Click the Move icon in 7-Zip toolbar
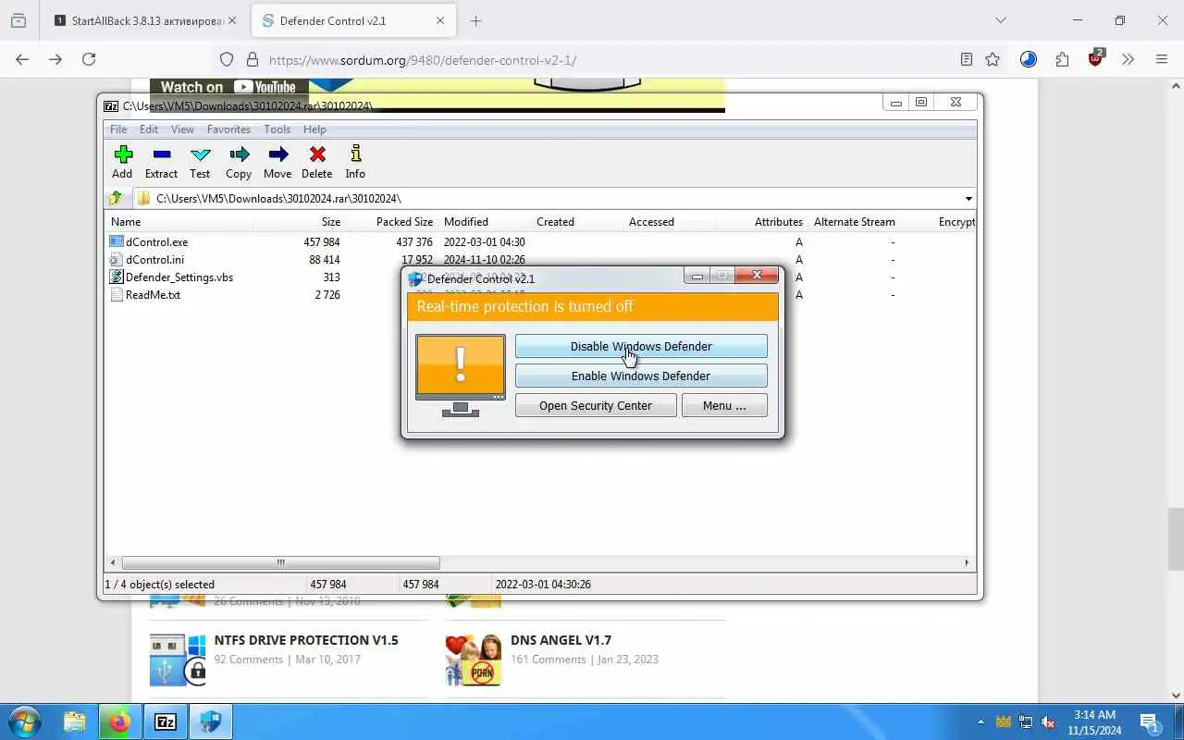 pos(277,154)
